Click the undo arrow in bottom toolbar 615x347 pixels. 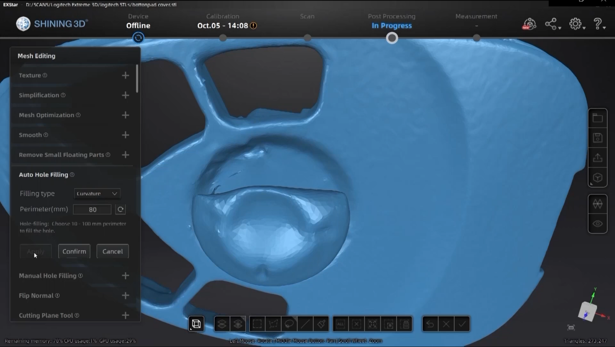click(430, 324)
